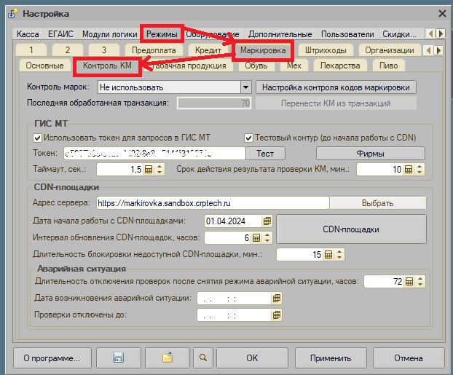Viewport: 453px width, 375px height.
Task: Open the Модули логики tab
Action: [x=109, y=34]
